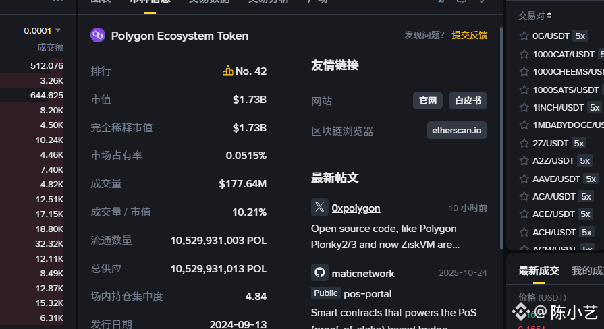The width and height of the screenshot is (604, 329).
Task: Click the 4.84 concentration value
Action: click(x=256, y=297)
